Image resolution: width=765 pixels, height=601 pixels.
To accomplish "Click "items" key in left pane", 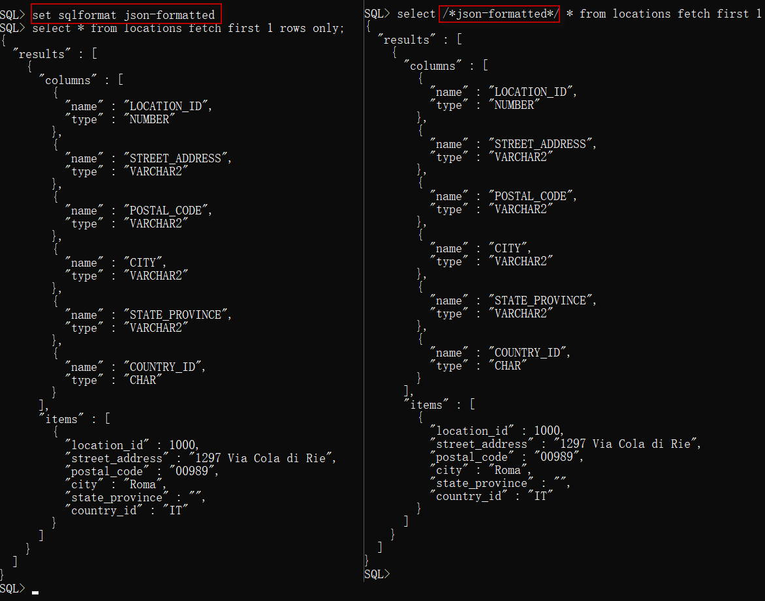I will (61, 419).
